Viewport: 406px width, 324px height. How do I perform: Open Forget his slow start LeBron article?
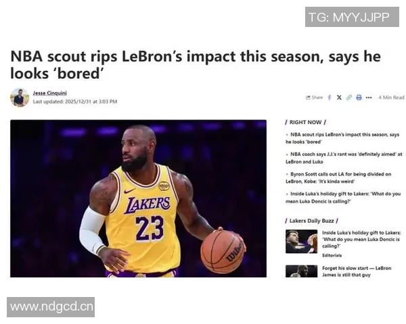357,271
